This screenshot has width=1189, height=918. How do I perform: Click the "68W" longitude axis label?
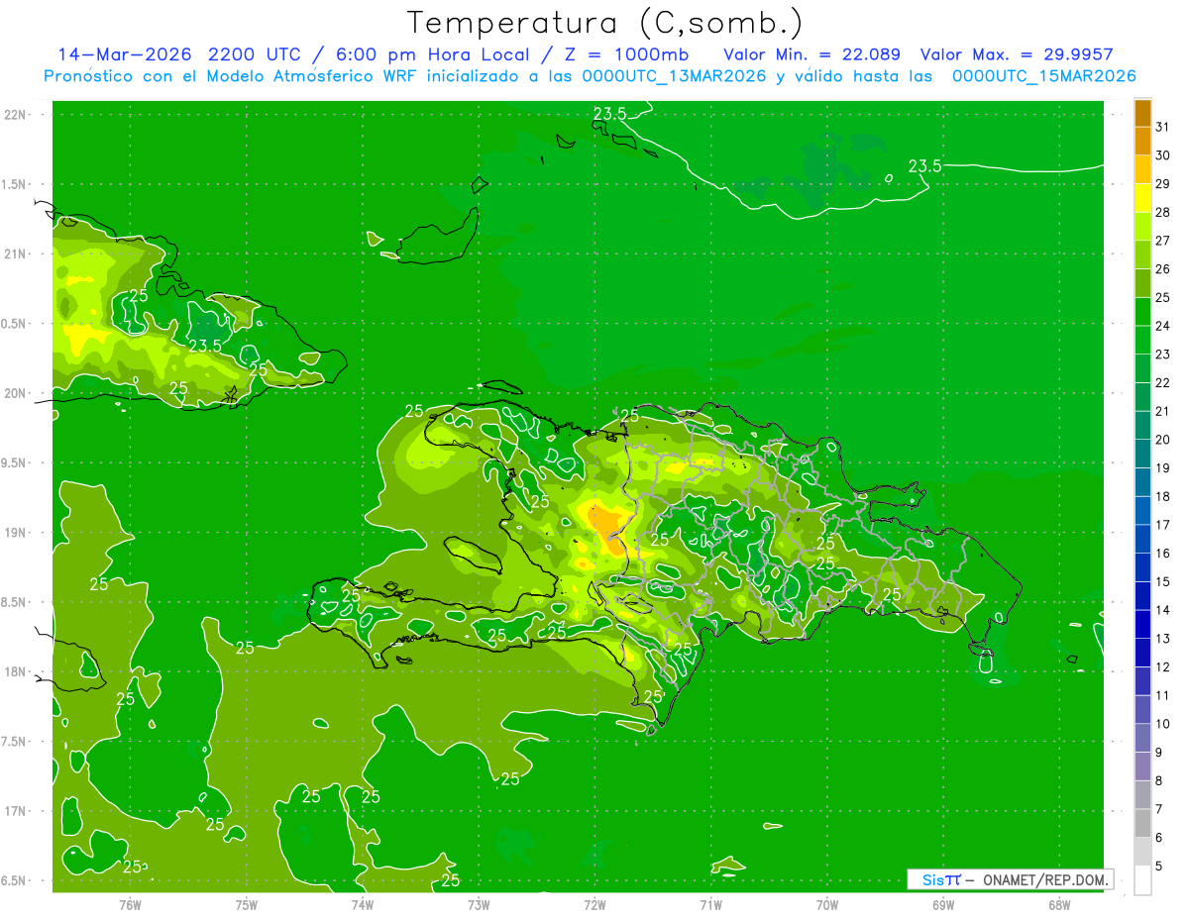tap(1059, 905)
